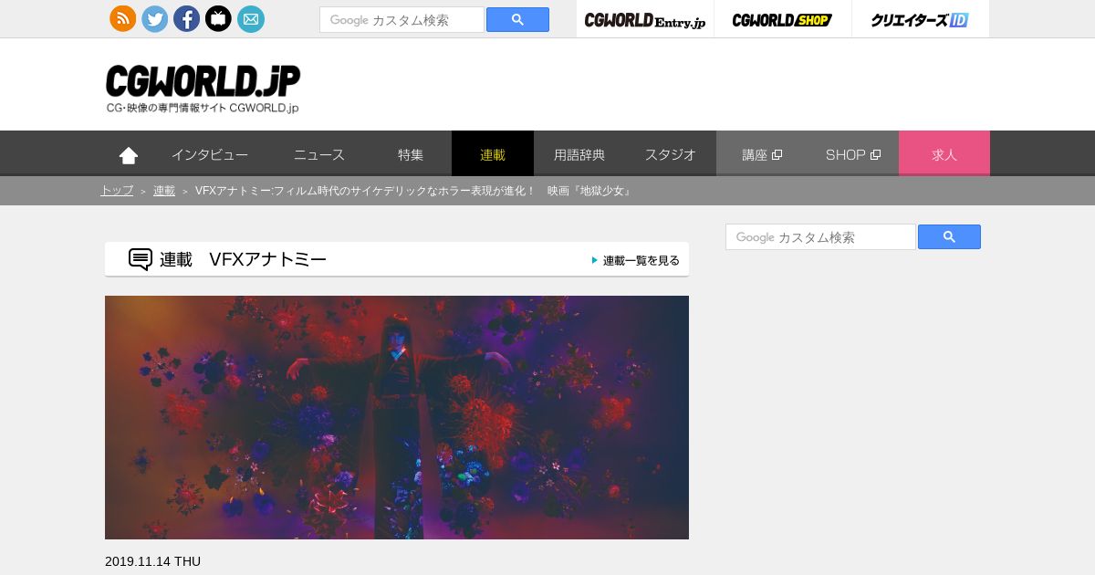Focus the sidebar Google custom search field
Image resolution: width=1095 pixels, height=575 pixels.
820,236
